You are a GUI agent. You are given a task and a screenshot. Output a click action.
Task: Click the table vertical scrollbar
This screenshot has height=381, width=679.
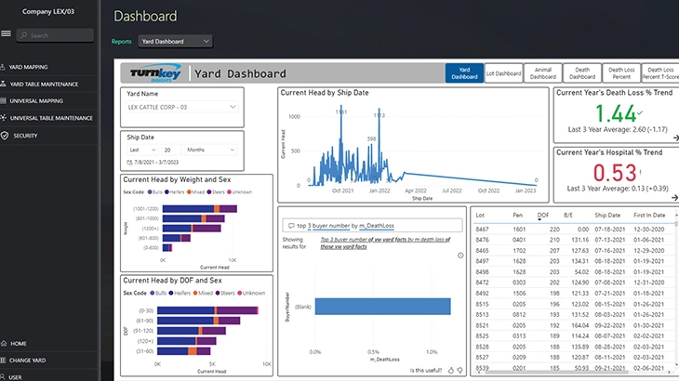click(676, 224)
